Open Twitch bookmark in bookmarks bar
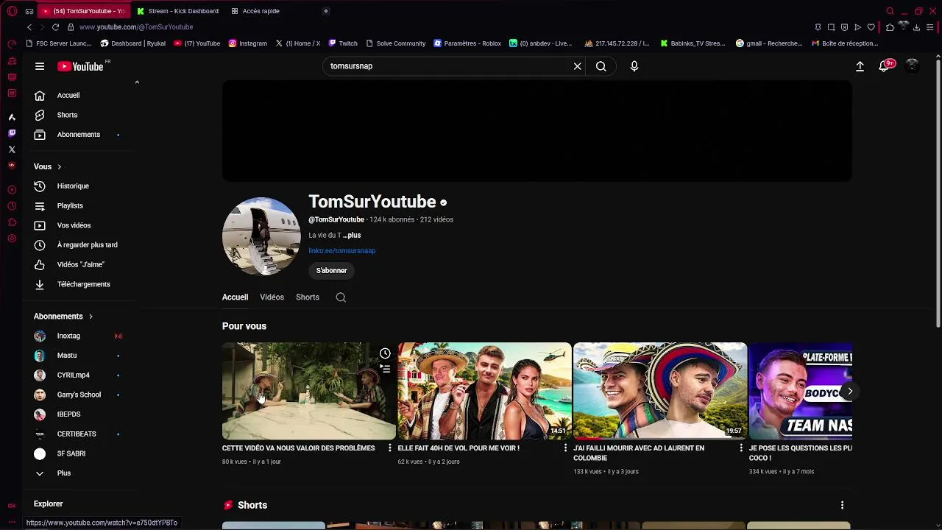This screenshot has width=942, height=530. click(x=343, y=43)
